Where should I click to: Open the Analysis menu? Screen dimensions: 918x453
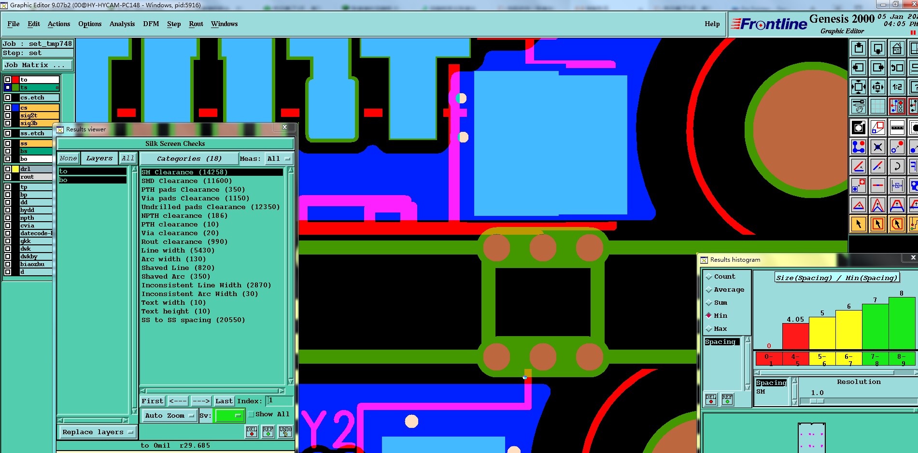point(122,24)
